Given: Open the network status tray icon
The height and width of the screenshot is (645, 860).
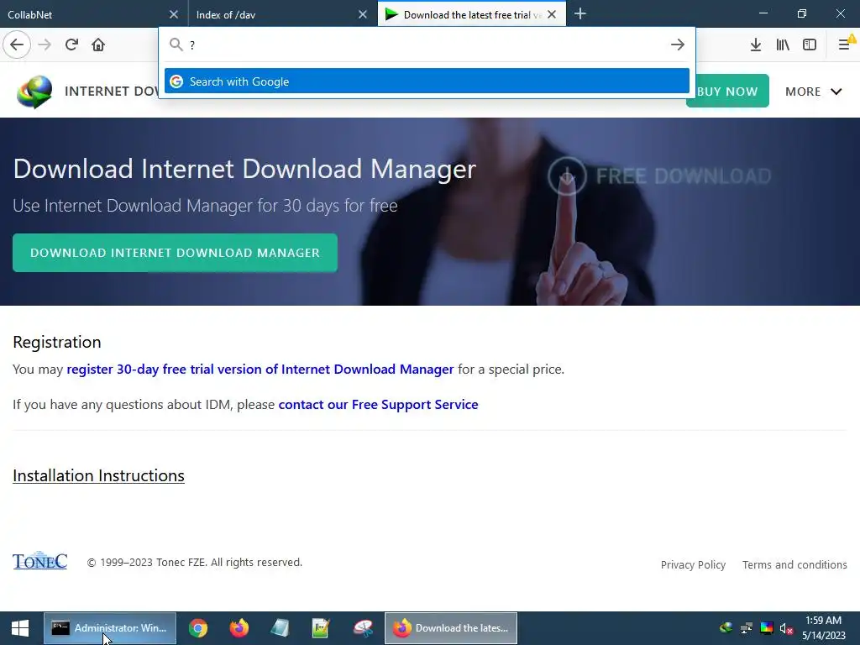Looking at the screenshot, I should [747, 628].
